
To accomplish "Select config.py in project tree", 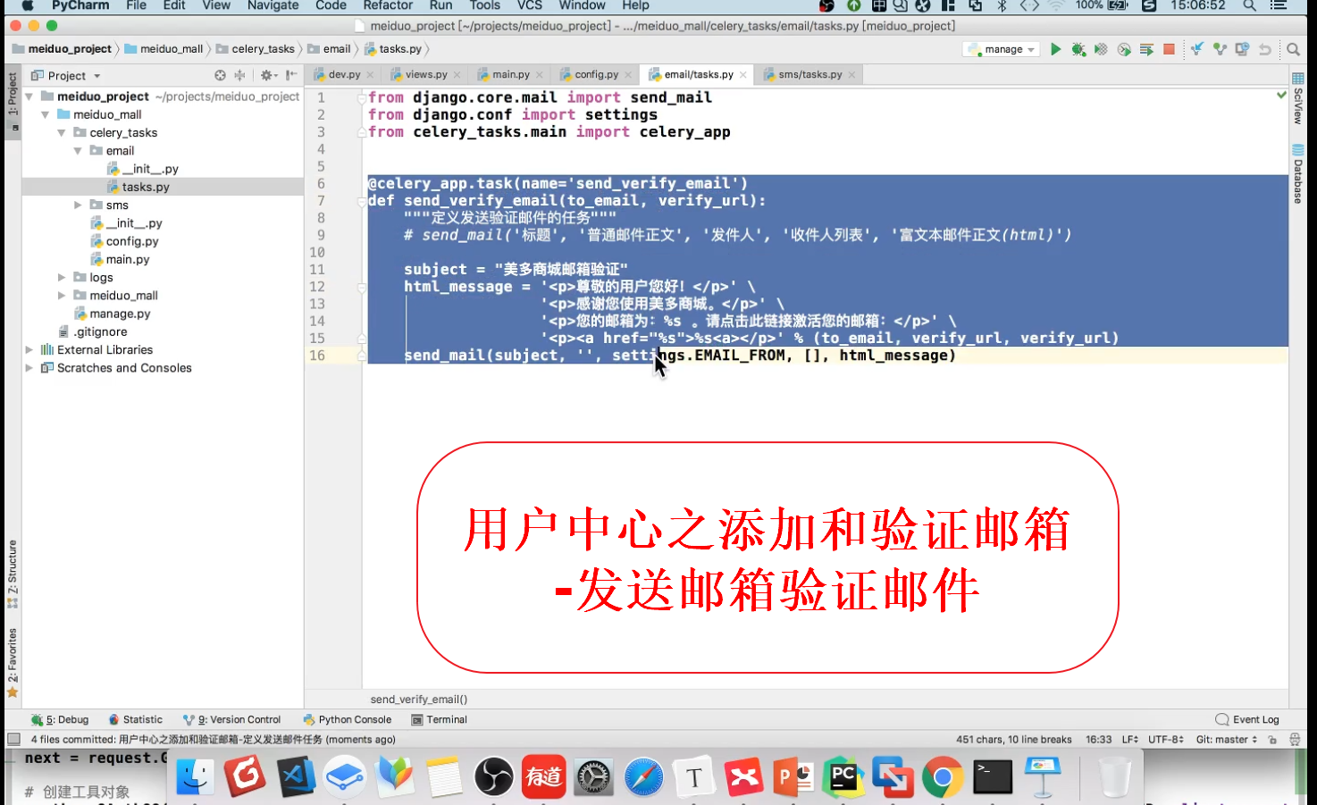I will (x=132, y=241).
